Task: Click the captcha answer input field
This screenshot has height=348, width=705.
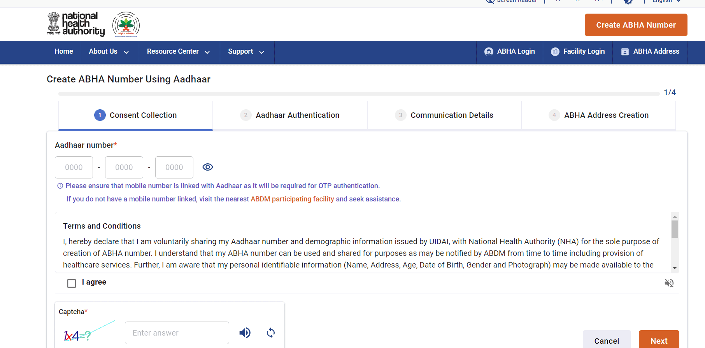Action: [177, 333]
